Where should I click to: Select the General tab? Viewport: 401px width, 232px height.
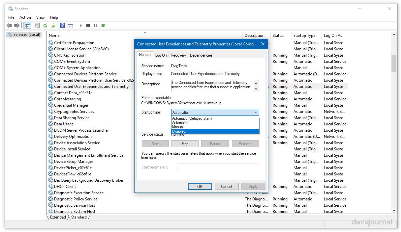[145, 55]
